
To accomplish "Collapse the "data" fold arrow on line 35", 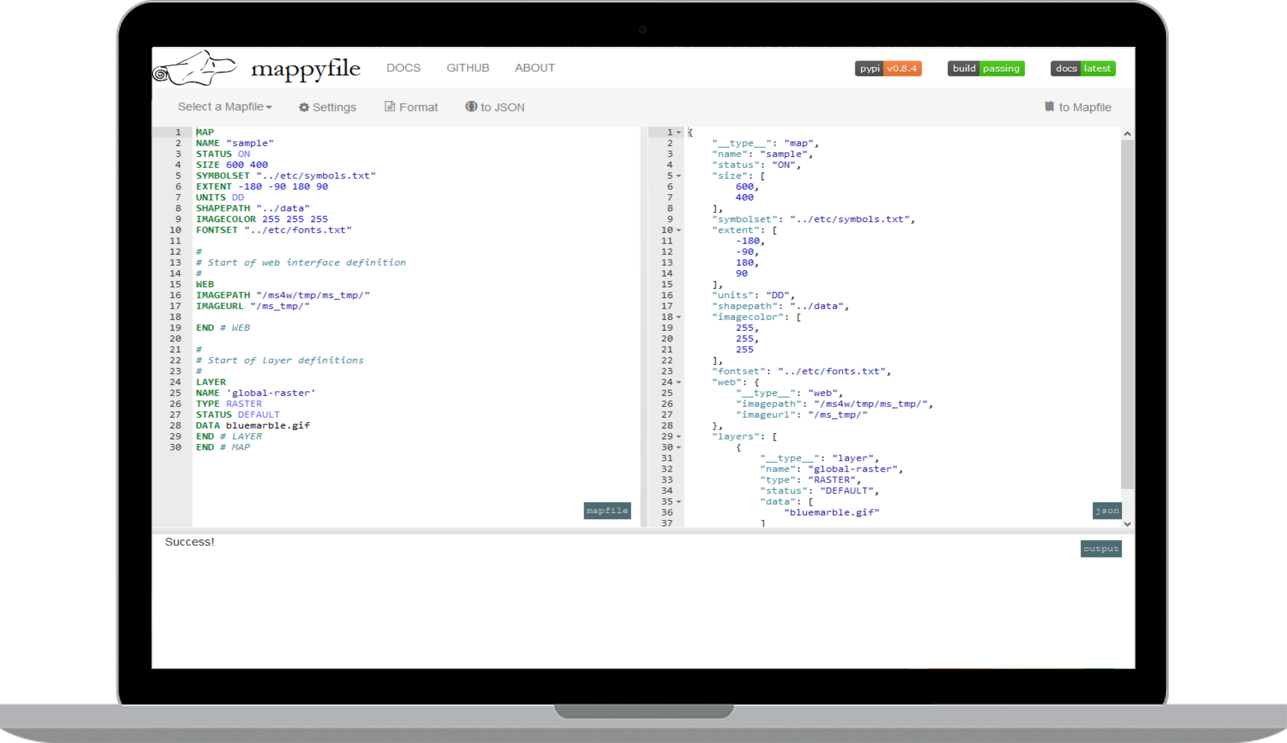I will tap(679, 502).
